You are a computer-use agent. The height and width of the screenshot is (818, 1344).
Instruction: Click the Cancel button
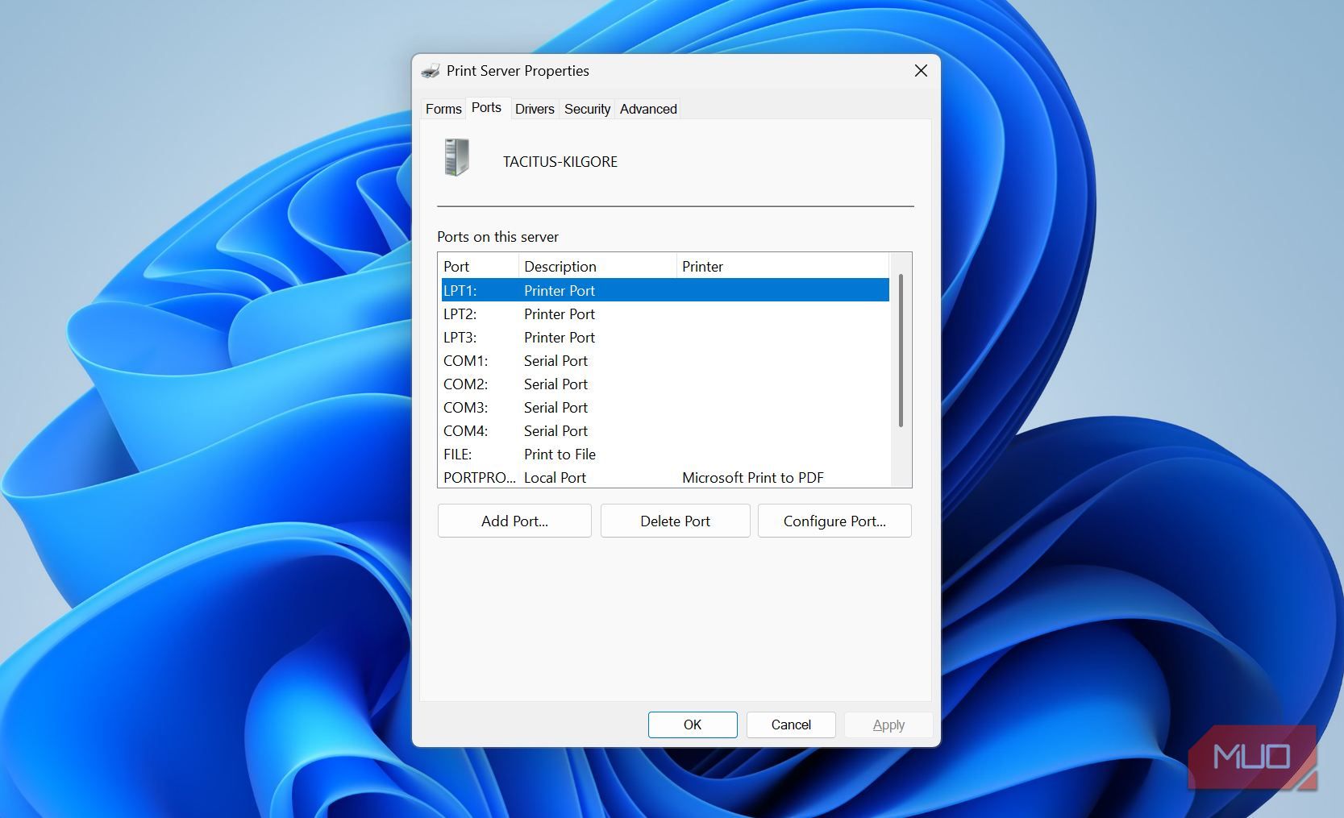[x=791, y=725]
